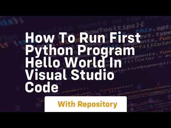The image size is (171, 128).
Task: Click the title text starting with How To Run First
Action: (83, 63)
